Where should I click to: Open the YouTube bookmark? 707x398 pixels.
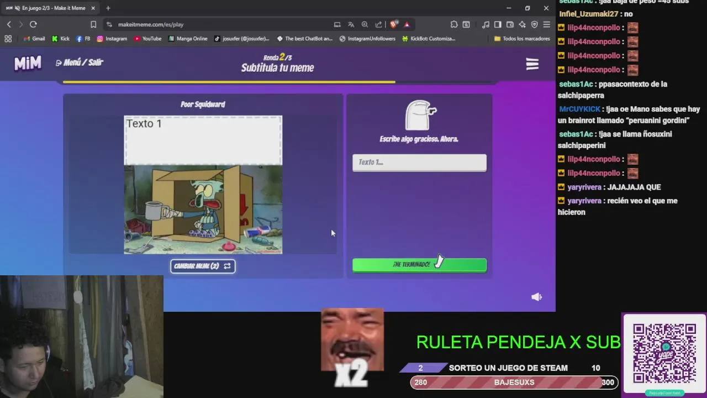click(147, 39)
